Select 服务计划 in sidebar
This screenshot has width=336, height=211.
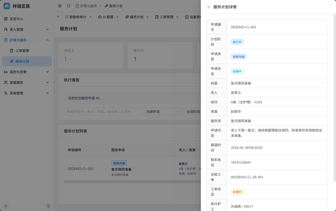27,61
